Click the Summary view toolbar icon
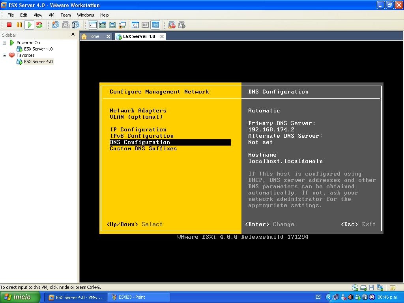The height and width of the screenshot is (303, 404). (135, 25)
